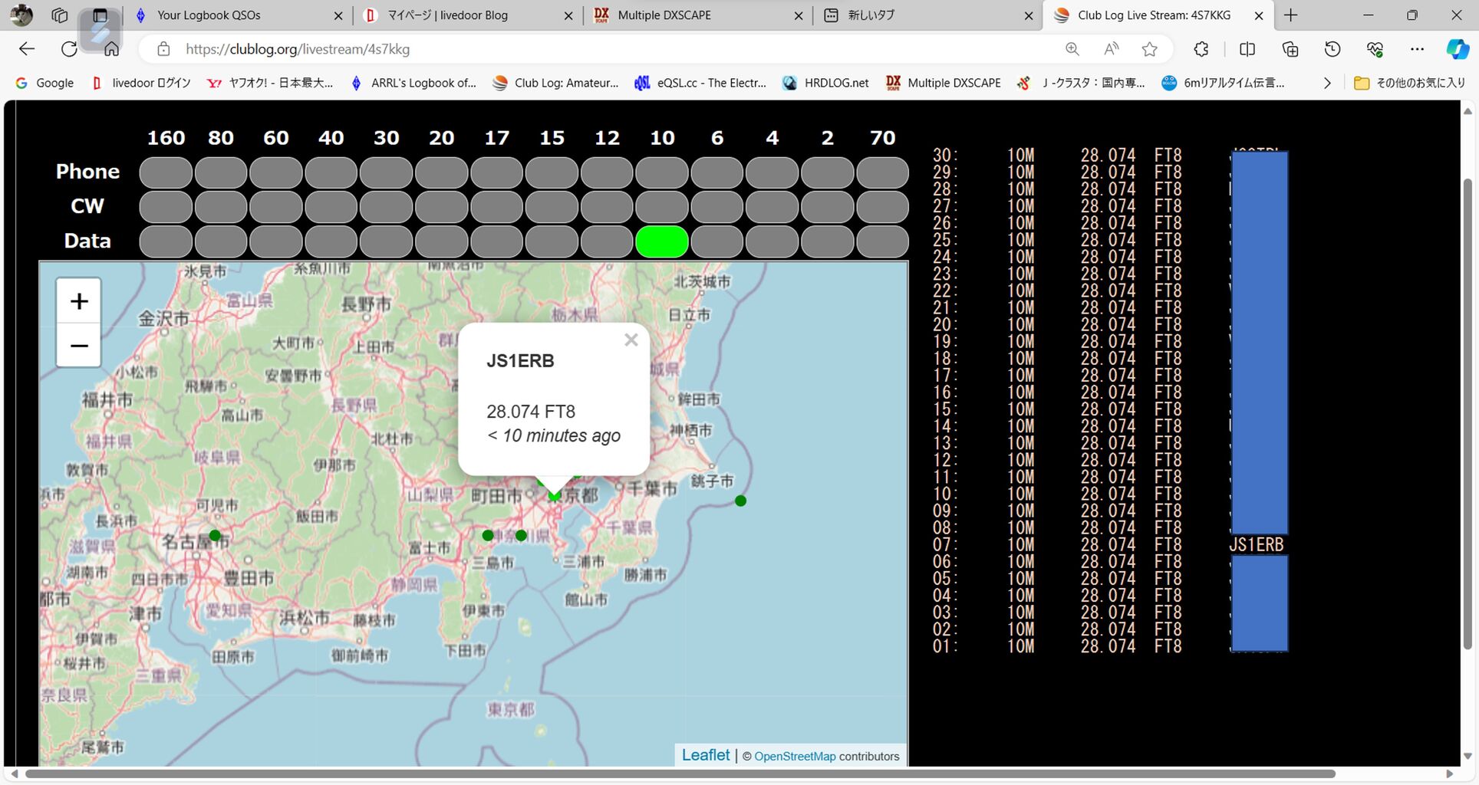The image size is (1479, 785).
Task: Open a new tab with plus
Action: pos(1291,15)
